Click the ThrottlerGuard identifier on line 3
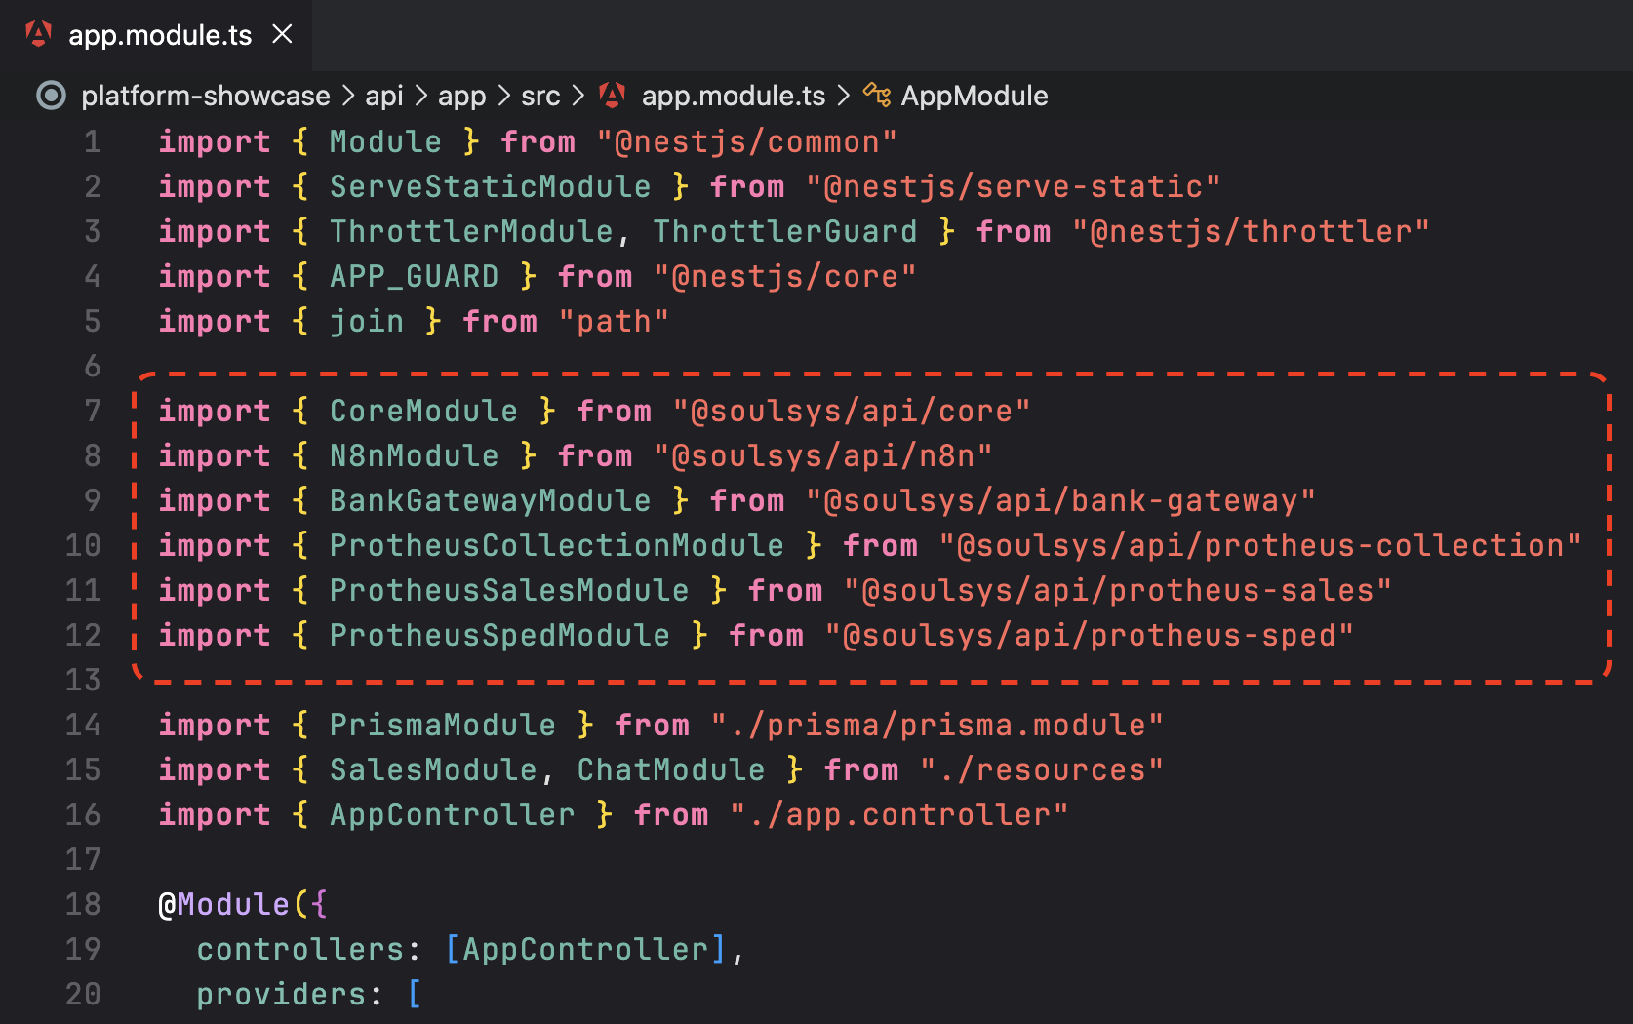This screenshot has width=1633, height=1024. pyautogui.click(x=785, y=231)
